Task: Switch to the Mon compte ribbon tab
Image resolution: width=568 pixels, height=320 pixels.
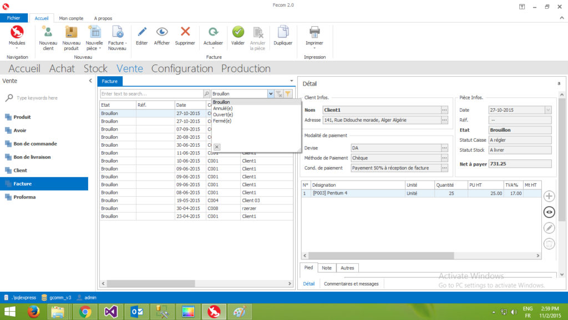Action: tap(71, 18)
